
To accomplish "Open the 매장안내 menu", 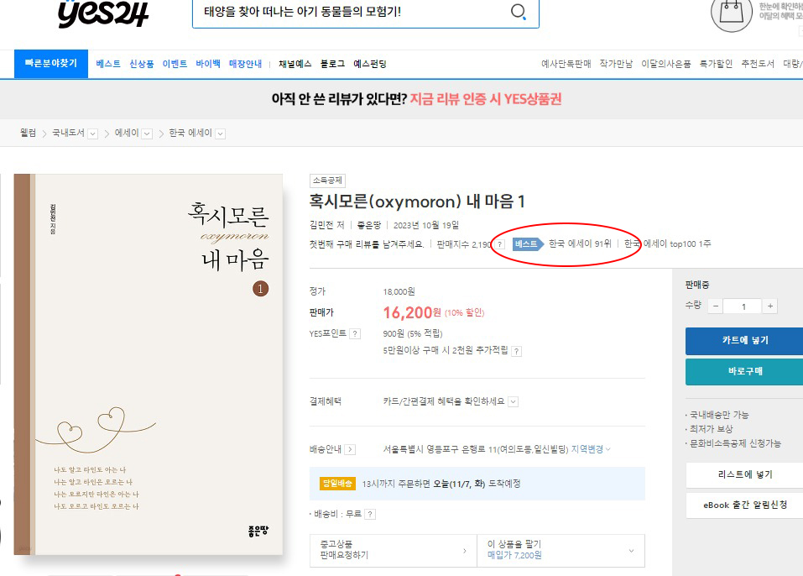I will (x=245, y=64).
